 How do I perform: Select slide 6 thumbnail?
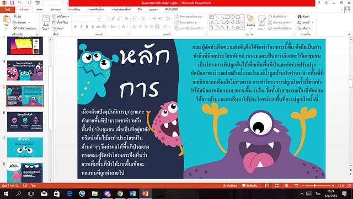(25, 122)
